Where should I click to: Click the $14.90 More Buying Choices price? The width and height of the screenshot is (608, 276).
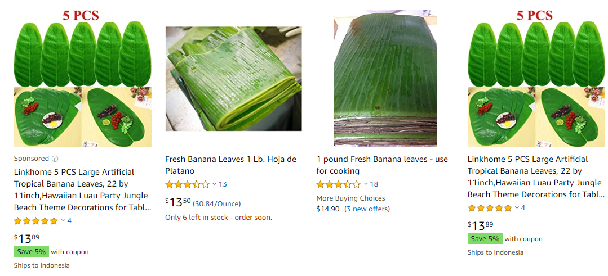(x=328, y=209)
